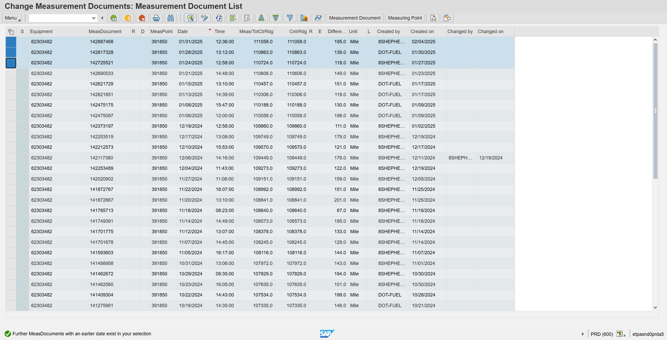667x340 pixels.
Task: Open the Menu button dropdown
Action: pos(12,18)
